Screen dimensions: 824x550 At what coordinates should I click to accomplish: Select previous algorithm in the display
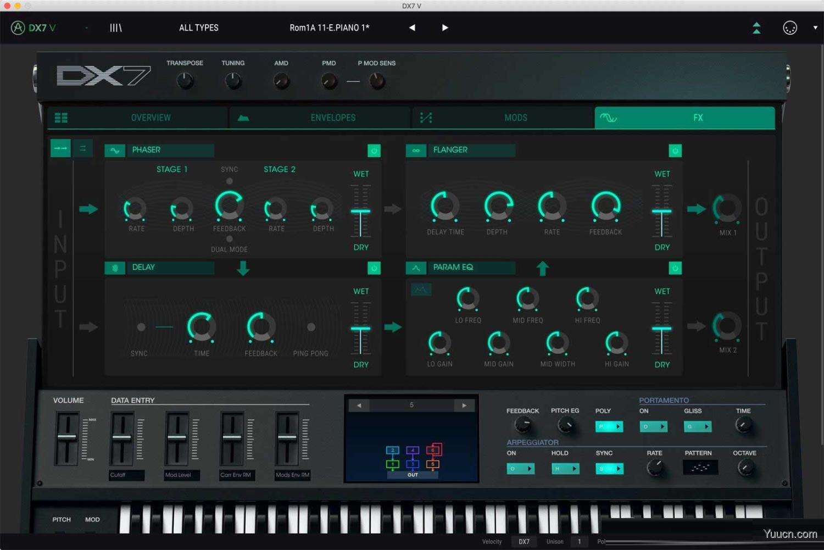359,405
